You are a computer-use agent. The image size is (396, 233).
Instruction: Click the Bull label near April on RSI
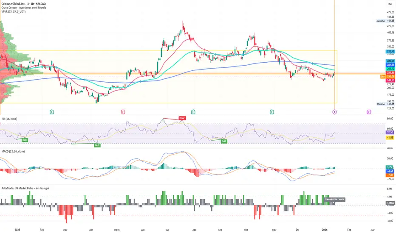97,145
